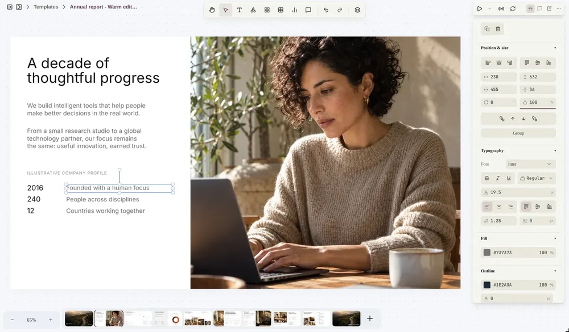
Task: Open the Regular font weight dropdown
Action: 537,178
